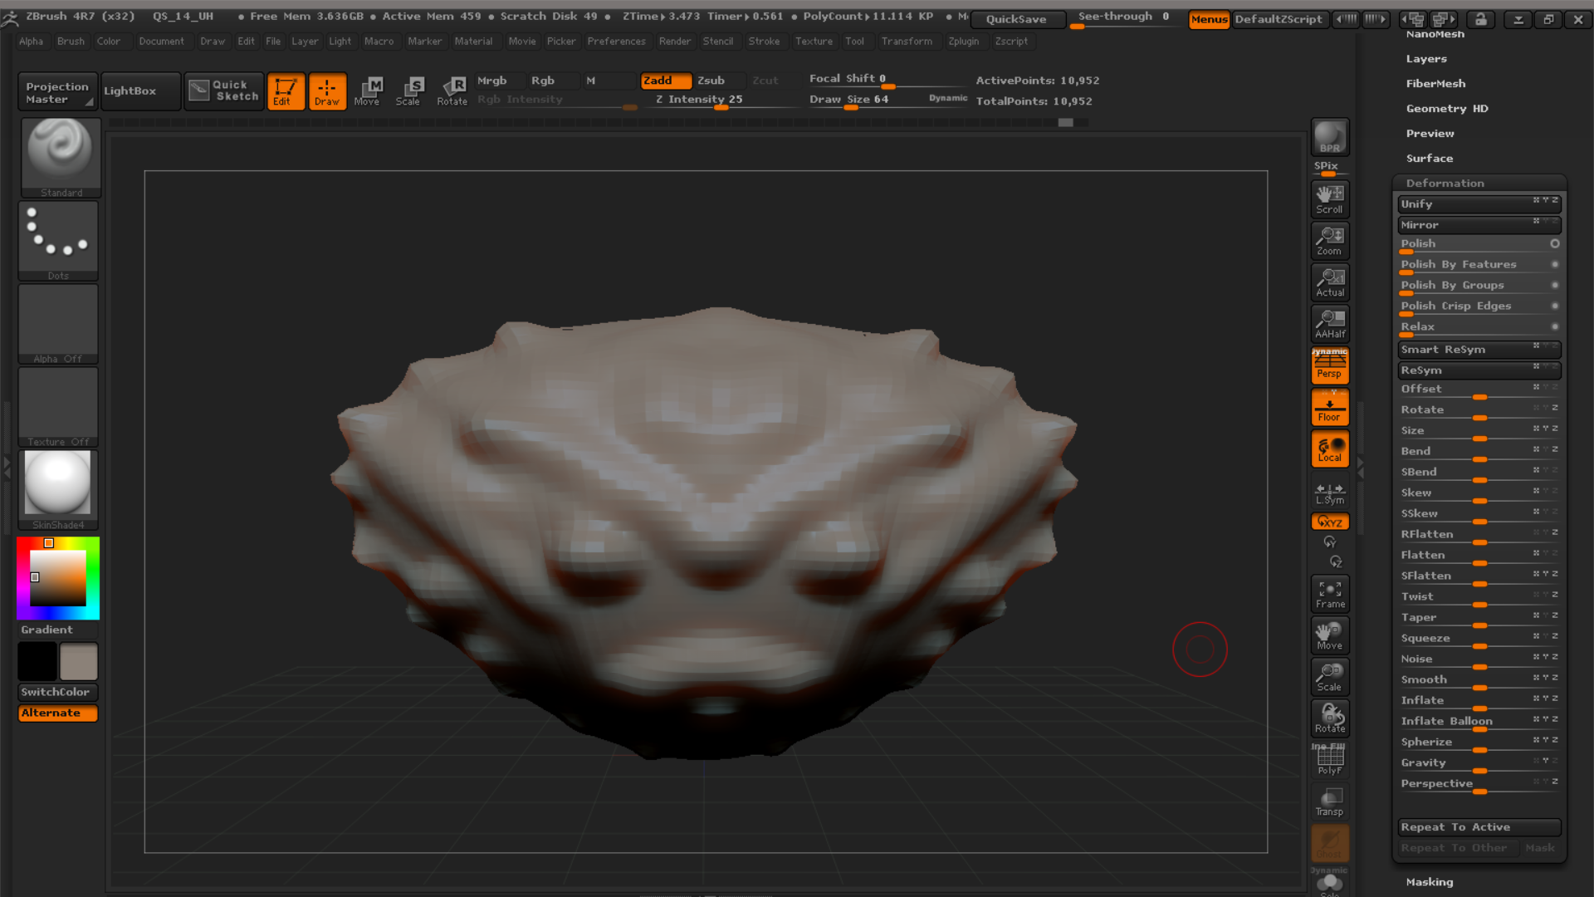Adjust the Z Intensity slider
Screen dimensions: 1594x897
[x=721, y=107]
